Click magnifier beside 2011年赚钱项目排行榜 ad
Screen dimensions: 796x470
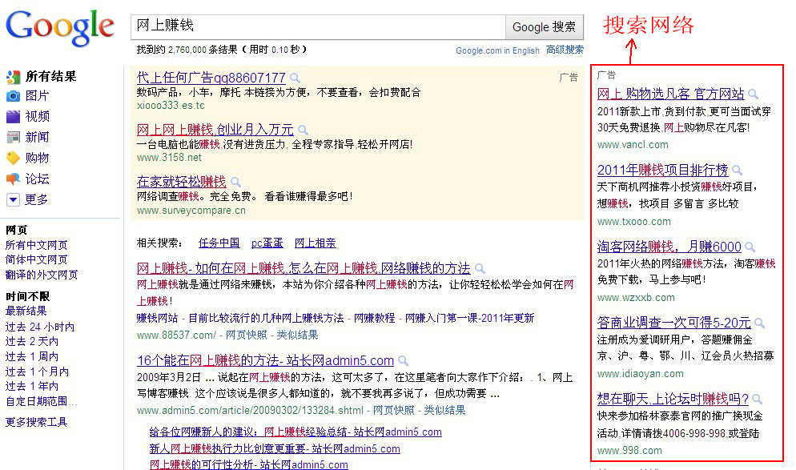pyautogui.click(x=737, y=170)
